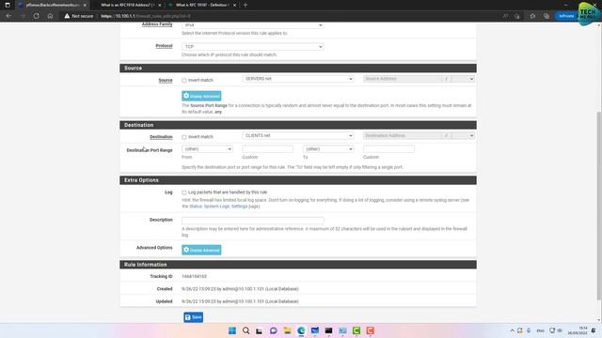Viewport: 602px width, 338px height.
Task: Close the RFC 1918 Definition tab
Action: click(x=234, y=5)
